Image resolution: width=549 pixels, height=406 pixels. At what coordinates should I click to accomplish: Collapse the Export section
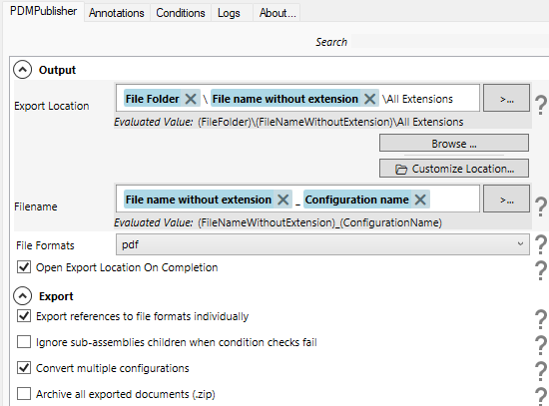point(22,296)
